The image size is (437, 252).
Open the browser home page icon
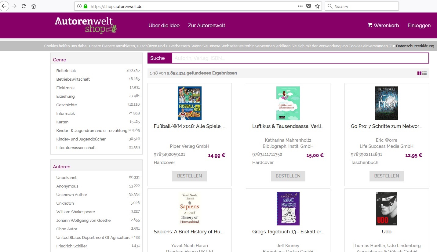tap(34, 6)
